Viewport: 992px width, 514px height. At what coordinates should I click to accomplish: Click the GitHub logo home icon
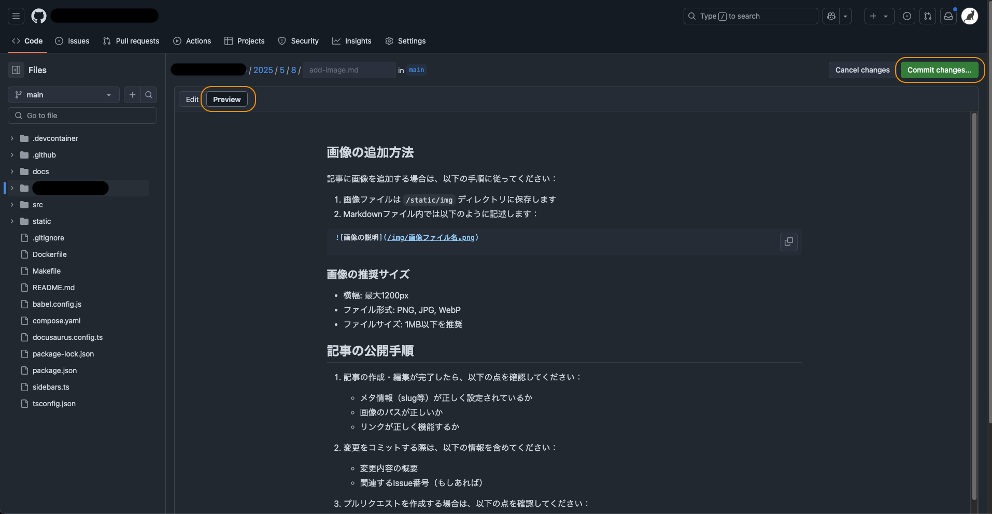point(39,16)
